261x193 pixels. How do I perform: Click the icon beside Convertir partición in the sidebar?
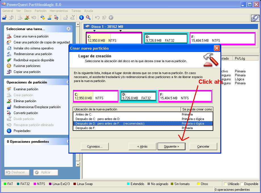click(x=9, y=113)
